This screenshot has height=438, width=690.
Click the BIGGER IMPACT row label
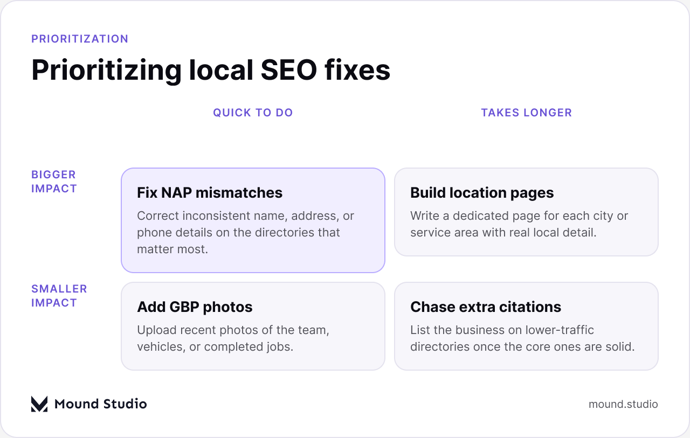click(54, 182)
